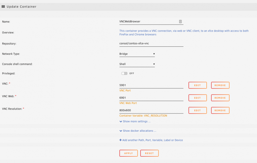257x163 pixels.
Task: Click Edit for the VNC port 5901
Action: coord(197,85)
